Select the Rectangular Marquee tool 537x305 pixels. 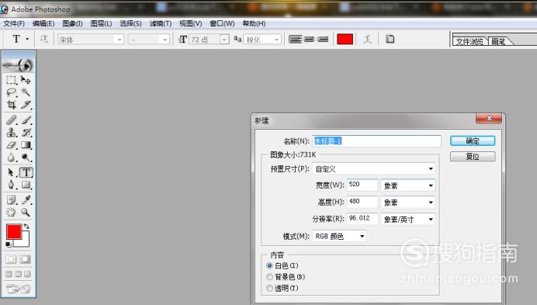tap(12, 80)
